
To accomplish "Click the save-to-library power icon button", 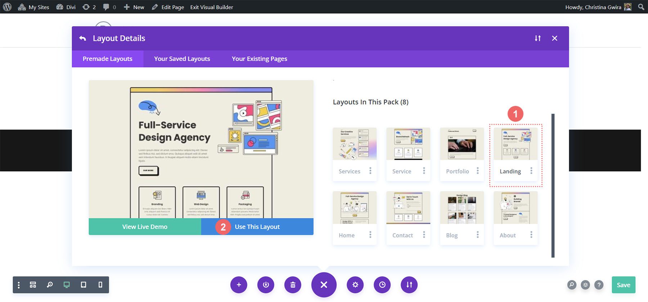I will coord(266,285).
